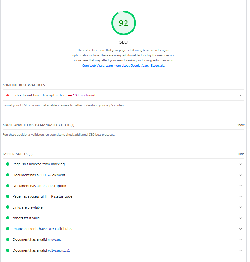Click 'robots.txt is valid' text
Screen dimensions: 250x262
(x=26, y=218)
